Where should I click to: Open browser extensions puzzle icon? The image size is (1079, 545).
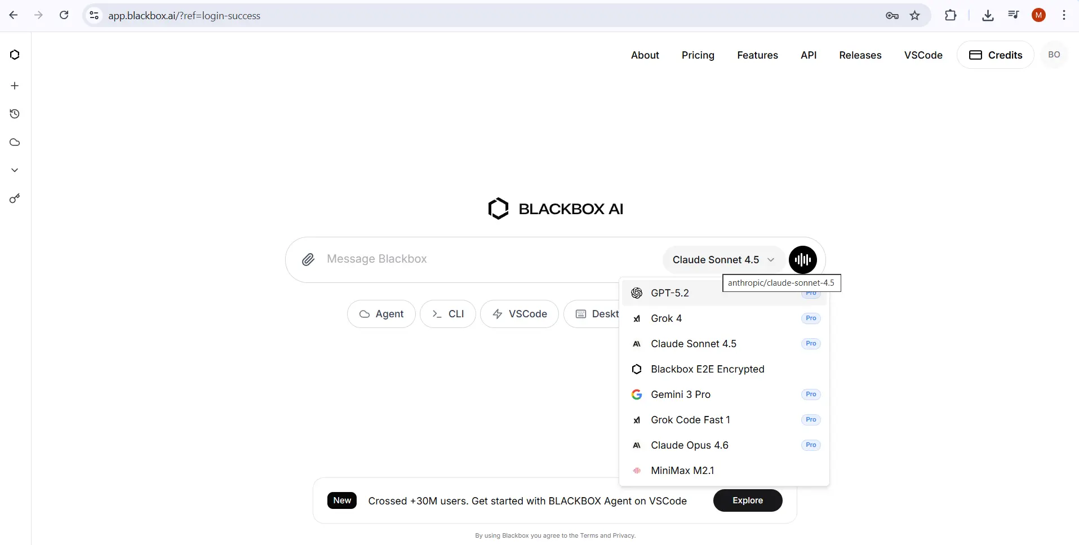[x=951, y=16]
